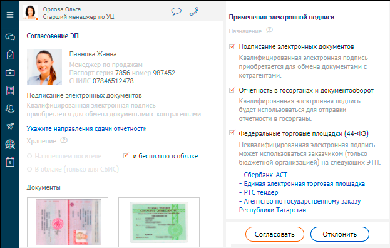Open the chat bubbles sidebar icon
Viewport: 390px width, 248px height.
pos(10,37)
